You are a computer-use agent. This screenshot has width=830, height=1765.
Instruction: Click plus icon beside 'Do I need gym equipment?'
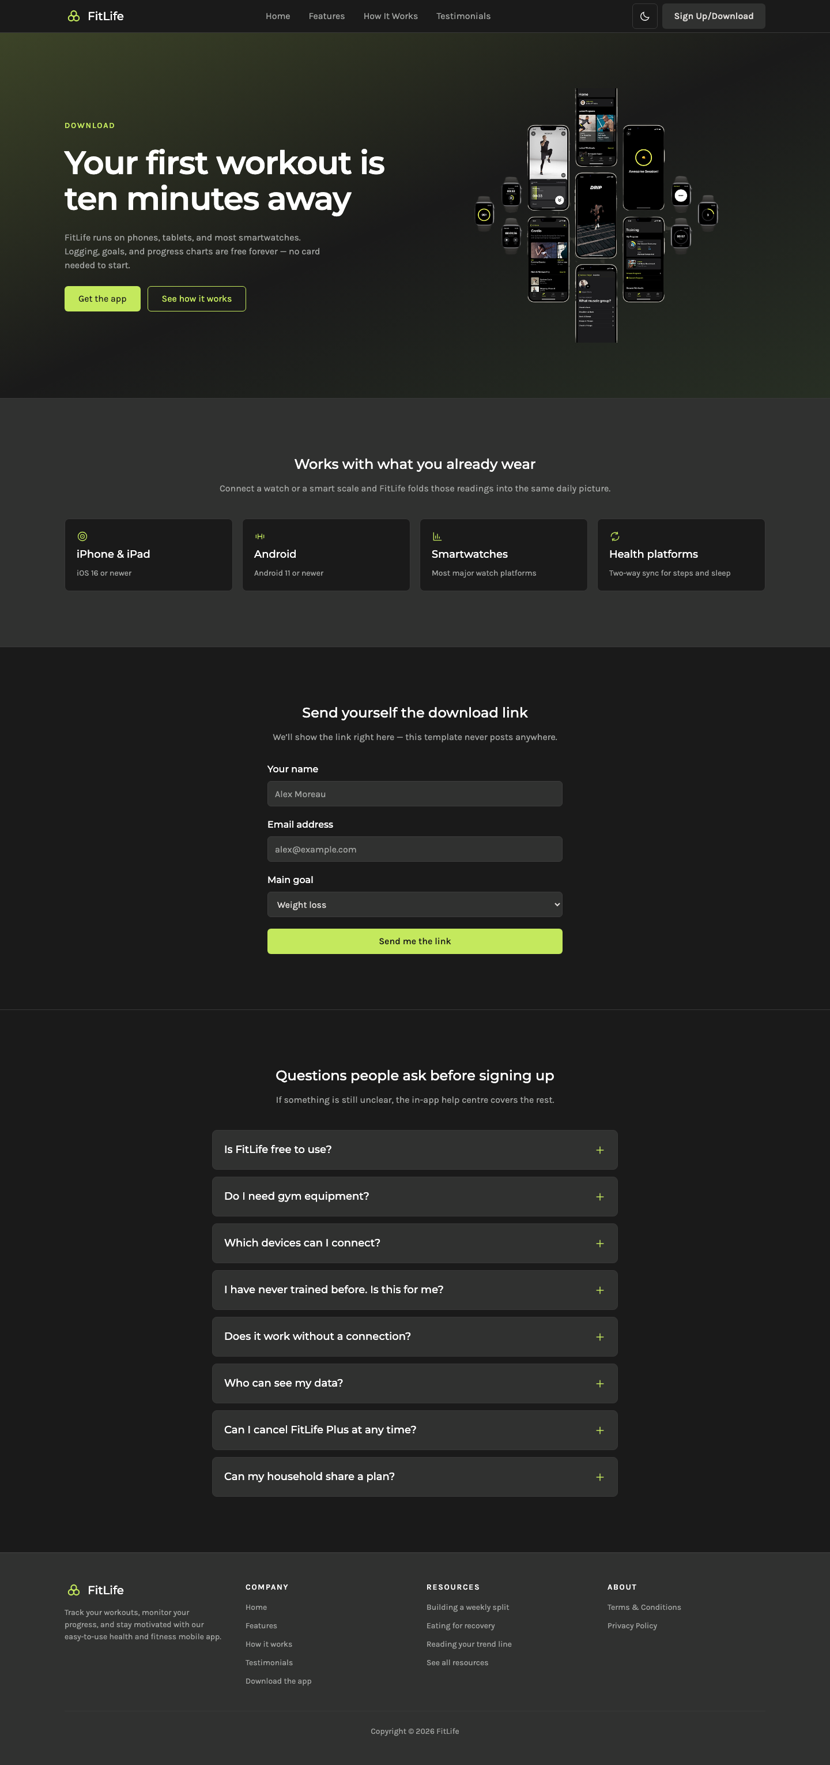(x=600, y=1197)
